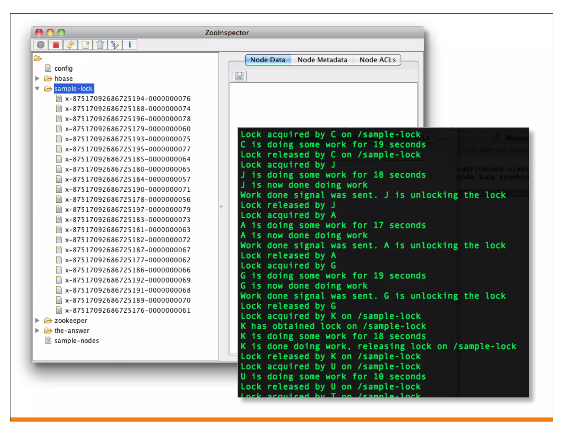Click the blue About info icon
Image resolution: width=563 pixels, height=435 pixels.
tap(130, 45)
